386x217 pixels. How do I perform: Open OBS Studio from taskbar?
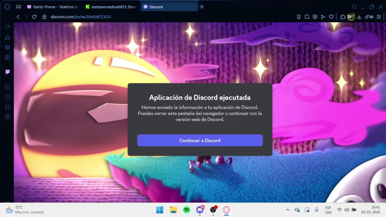point(214,210)
